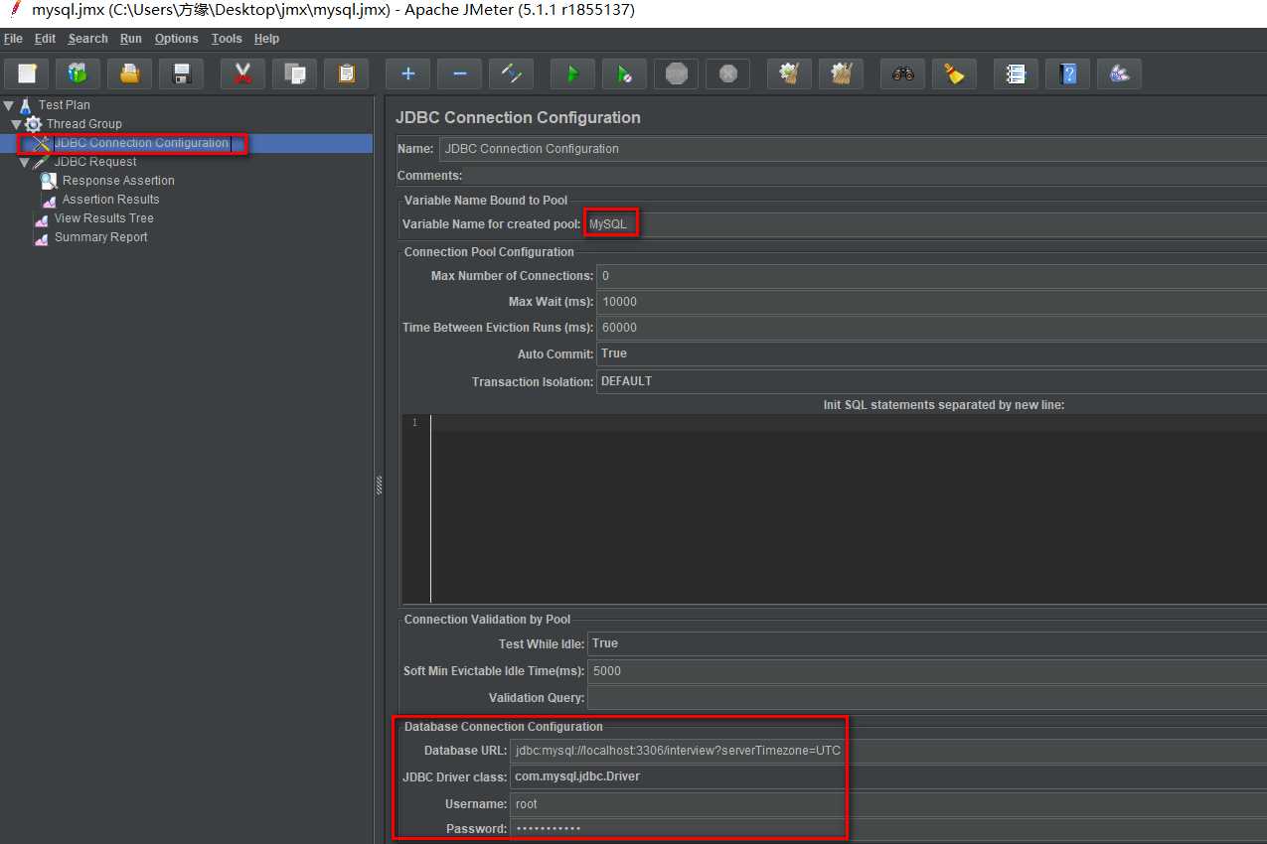Image resolution: width=1267 pixels, height=844 pixels.
Task: Click the Username field containing root
Action: click(x=888, y=804)
